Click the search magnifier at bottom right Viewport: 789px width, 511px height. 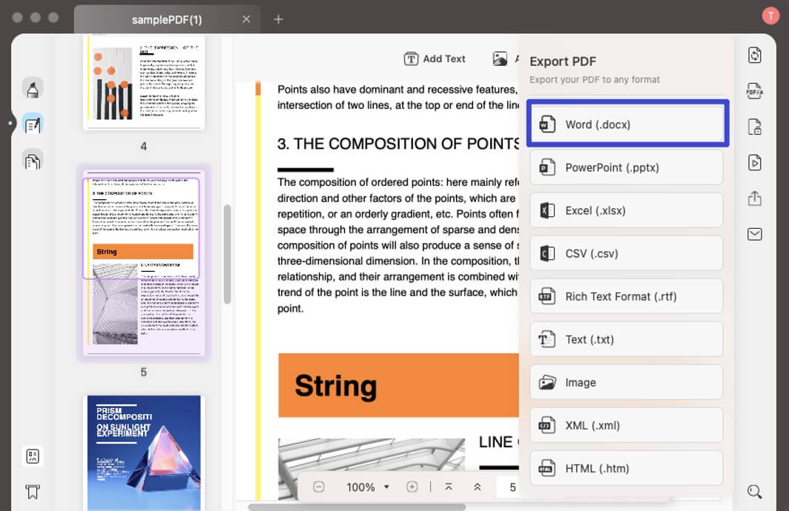(x=755, y=492)
